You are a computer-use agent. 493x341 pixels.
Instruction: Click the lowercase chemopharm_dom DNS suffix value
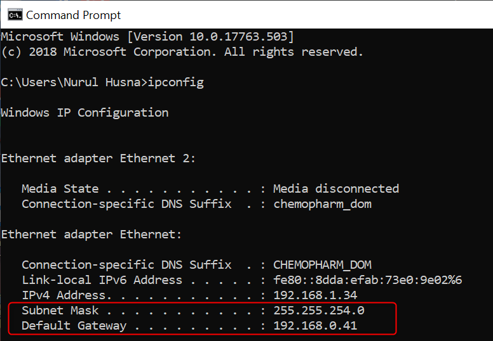[322, 204]
